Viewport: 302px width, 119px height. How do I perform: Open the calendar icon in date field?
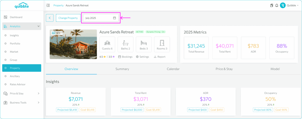pos(114,18)
